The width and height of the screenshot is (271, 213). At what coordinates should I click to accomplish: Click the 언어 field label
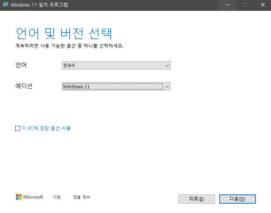pos(21,65)
